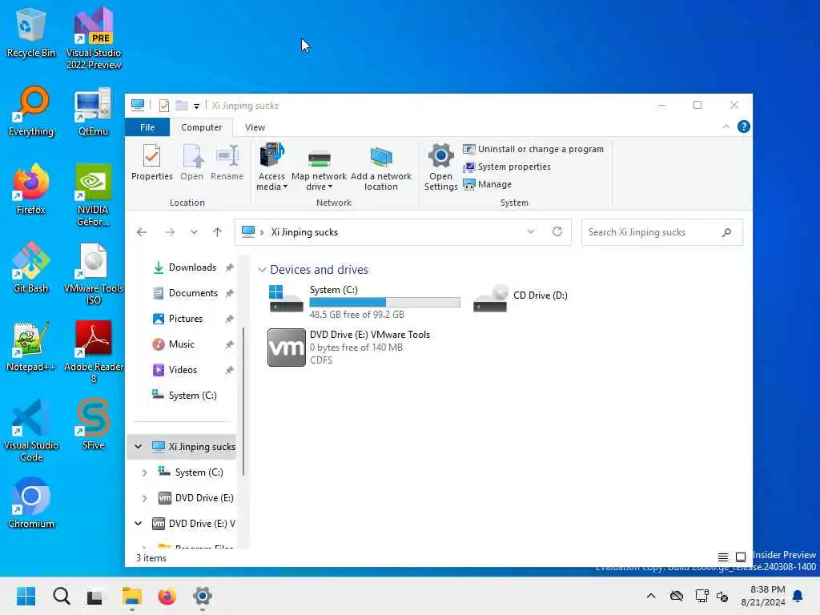Select the Git Bash desktop shortcut
Screen dimensions: 820x615
pyautogui.click(x=31, y=267)
